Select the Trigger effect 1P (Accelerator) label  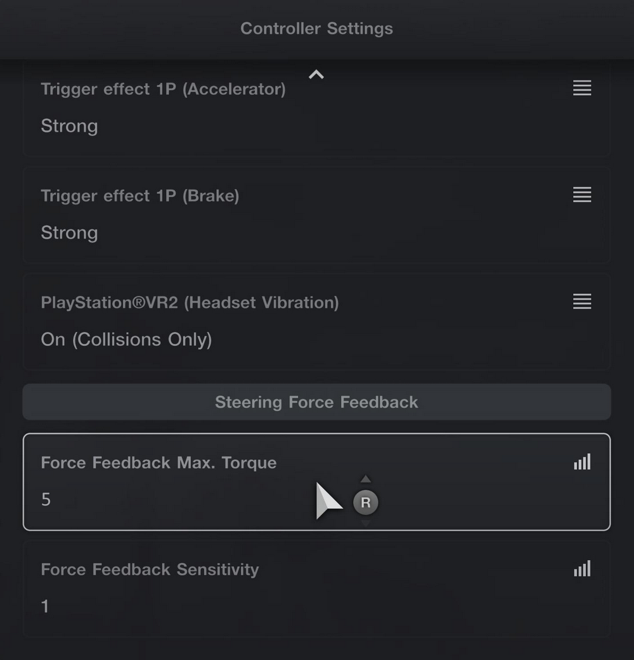tap(163, 89)
